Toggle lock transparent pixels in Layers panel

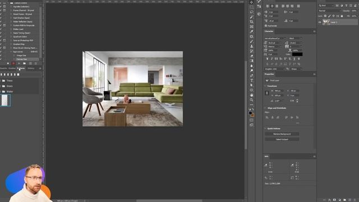[325, 16]
